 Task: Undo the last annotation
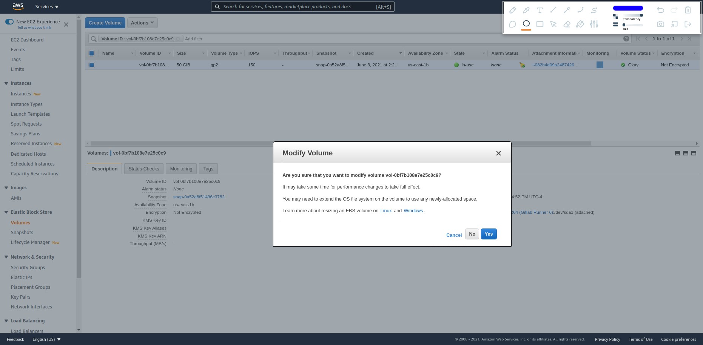tap(660, 10)
